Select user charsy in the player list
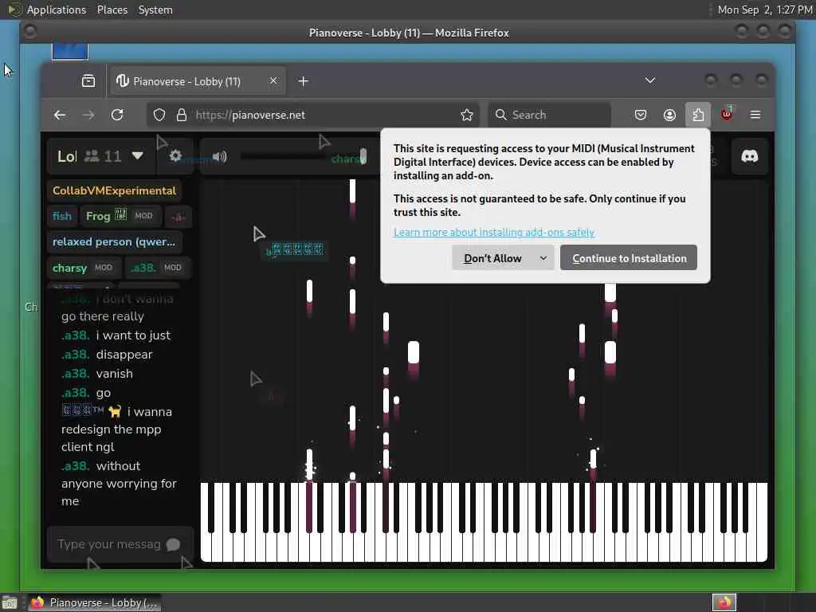Screen dimensions: 816x612 point(84,268)
